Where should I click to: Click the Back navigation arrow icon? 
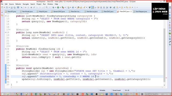[x=130, y=7]
